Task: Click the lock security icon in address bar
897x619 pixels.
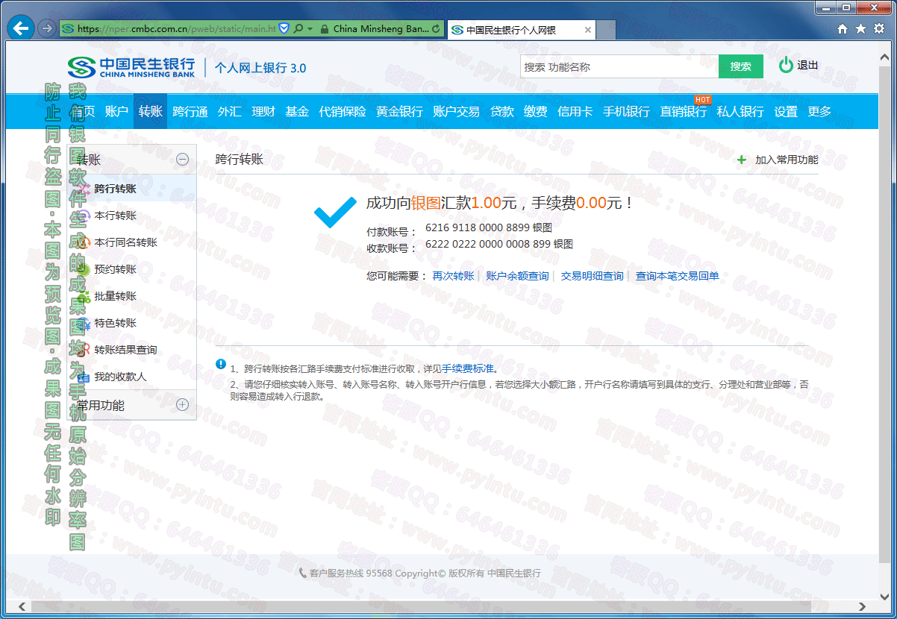Action: tap(324, 29)
